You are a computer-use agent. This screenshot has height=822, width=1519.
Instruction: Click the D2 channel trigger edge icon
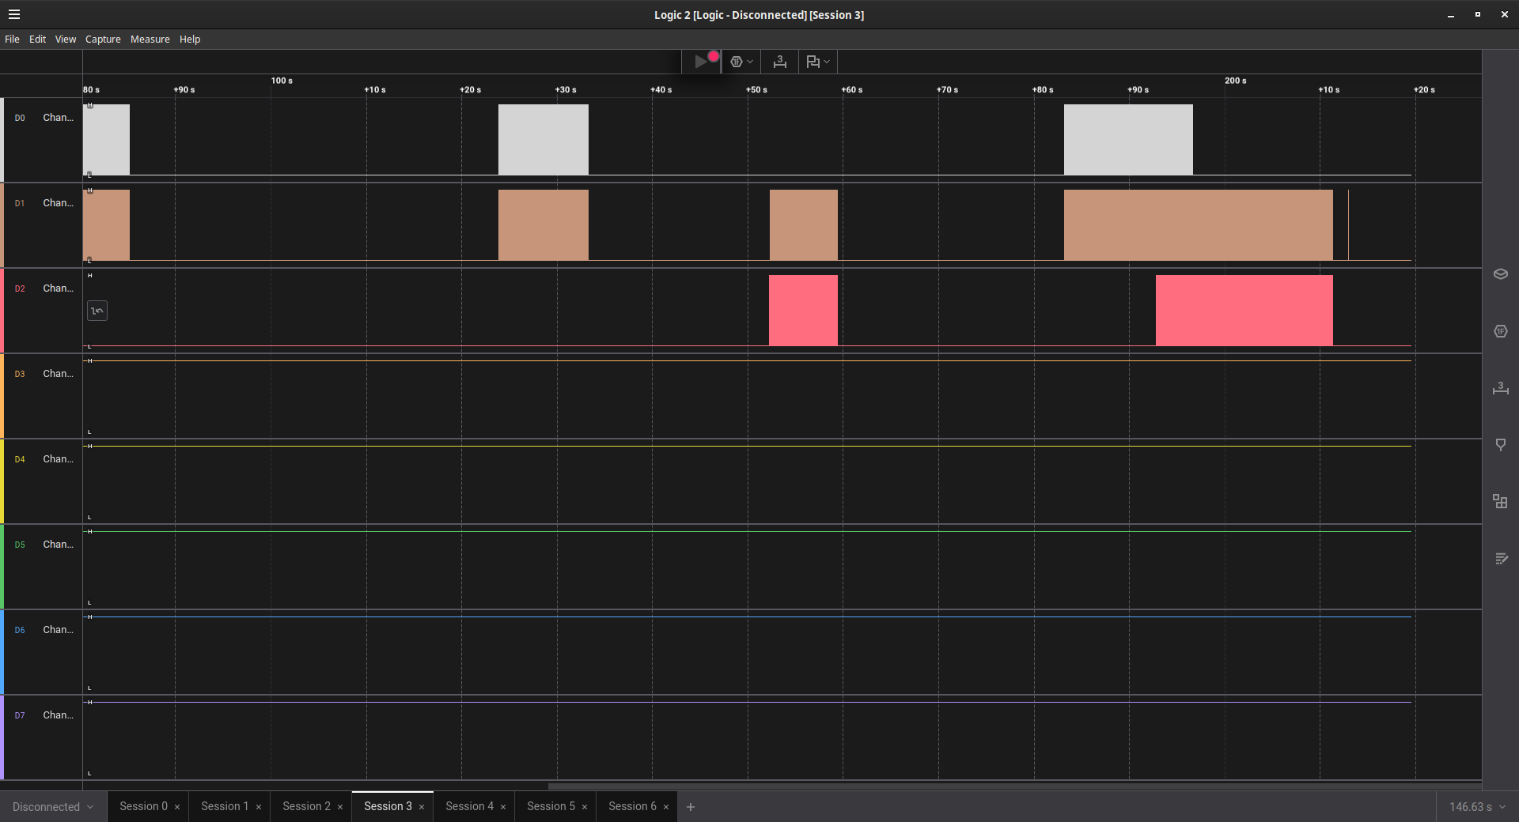coord(97,311)
